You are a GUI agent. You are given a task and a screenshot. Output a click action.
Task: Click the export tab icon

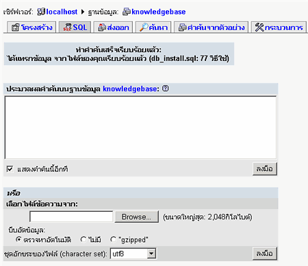point(102,27)
